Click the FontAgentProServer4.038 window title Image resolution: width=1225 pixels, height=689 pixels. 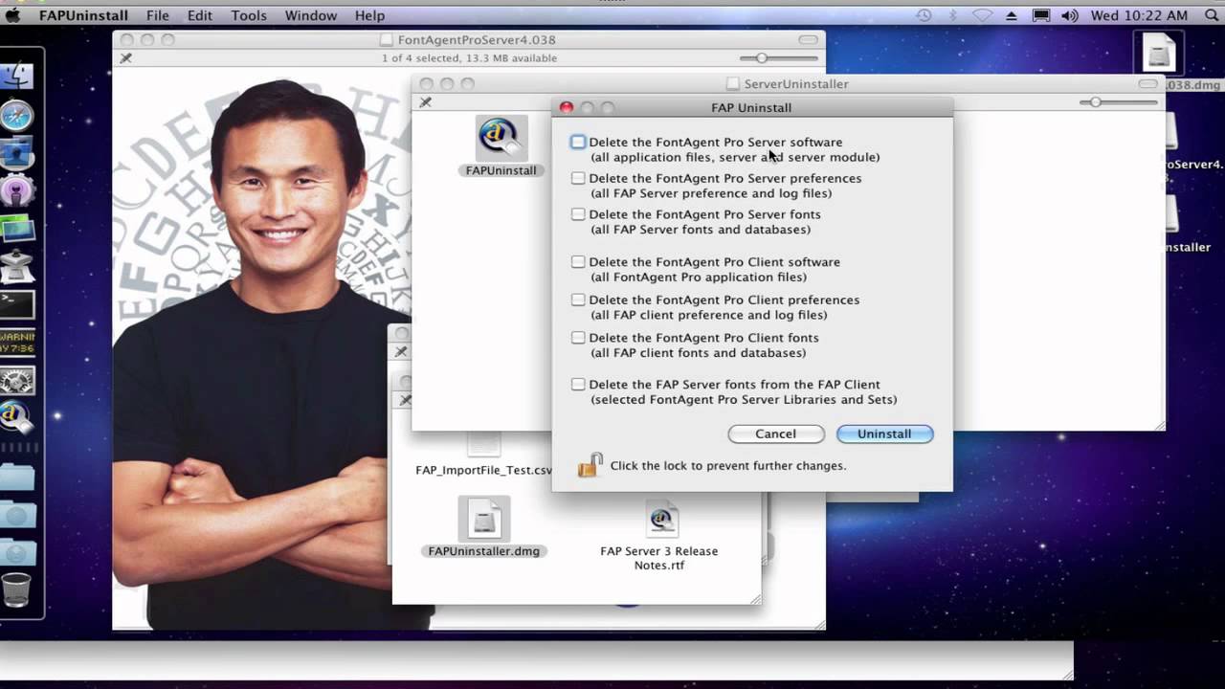[x=477, y=39]
